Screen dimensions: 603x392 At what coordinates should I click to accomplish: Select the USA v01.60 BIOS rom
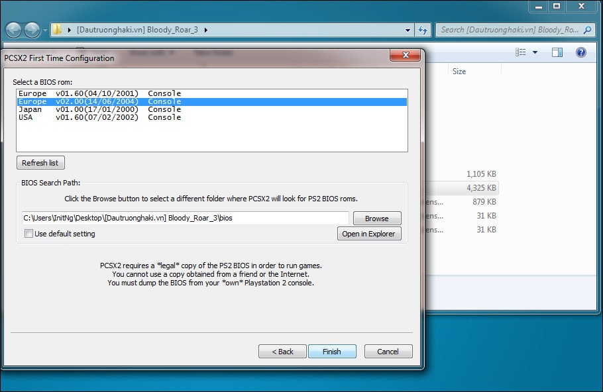coord(212,118)
